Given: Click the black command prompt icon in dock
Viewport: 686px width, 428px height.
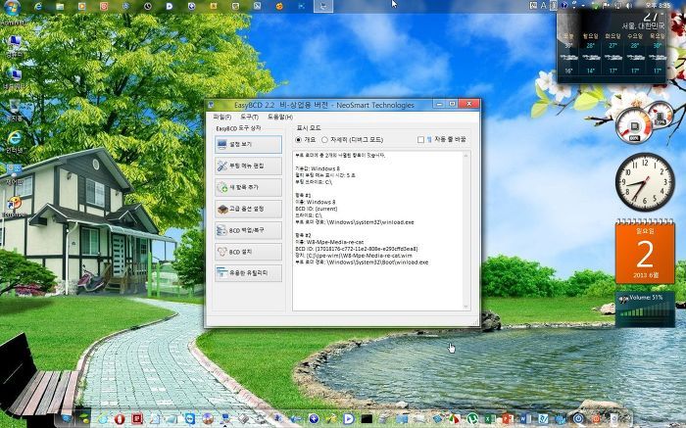Looking at the screenshot, I should click(x=367, y=419).
